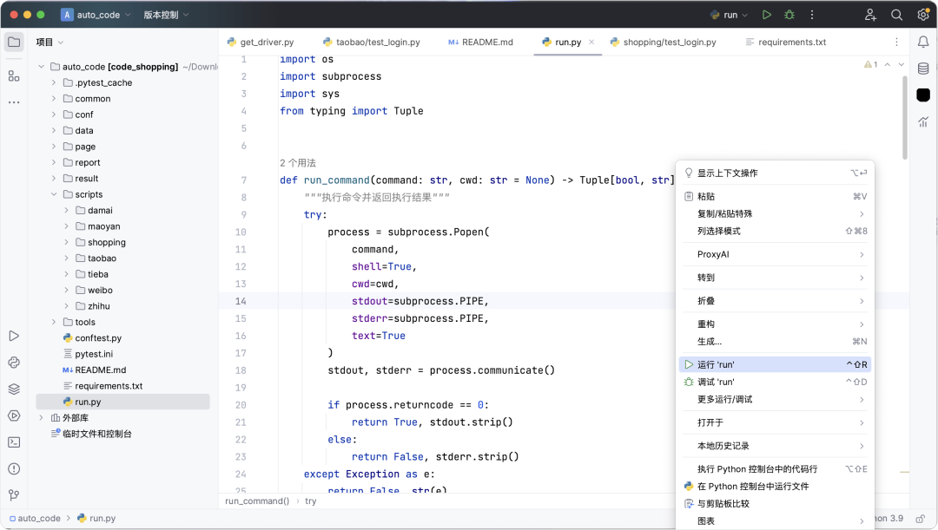Switch to README.md tab
The width and height of the screenshot is (938, 530).
(481, 42)
